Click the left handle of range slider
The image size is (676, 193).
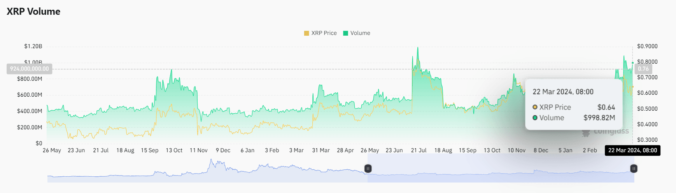pos(368,169)
